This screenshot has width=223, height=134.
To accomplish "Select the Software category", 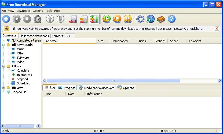I will tap(23, 58).
